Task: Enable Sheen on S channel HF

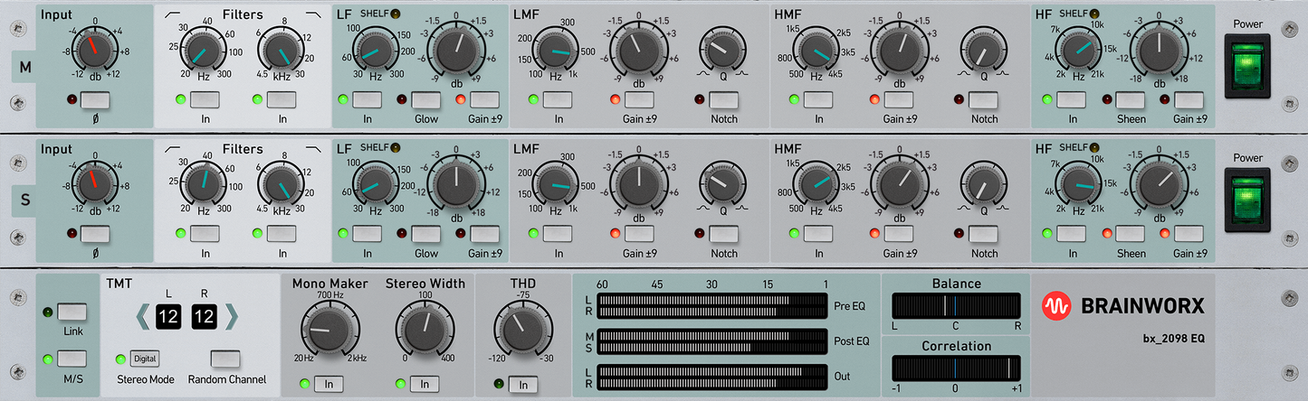Action: point(1131,235)
